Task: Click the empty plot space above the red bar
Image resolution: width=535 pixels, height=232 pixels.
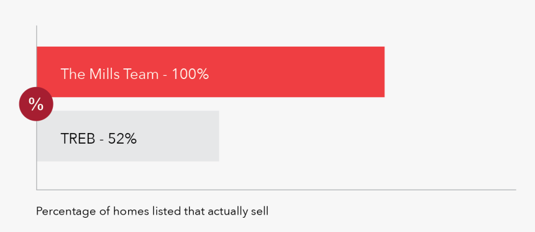Action: tap(276, 36)
